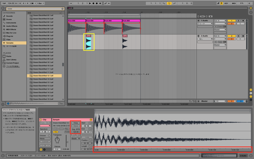Select Instruments category in browser
Screen dimensions: 254x159
click(11, 23)
